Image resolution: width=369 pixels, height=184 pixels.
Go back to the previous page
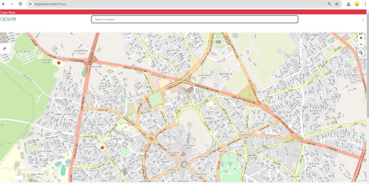3,4
